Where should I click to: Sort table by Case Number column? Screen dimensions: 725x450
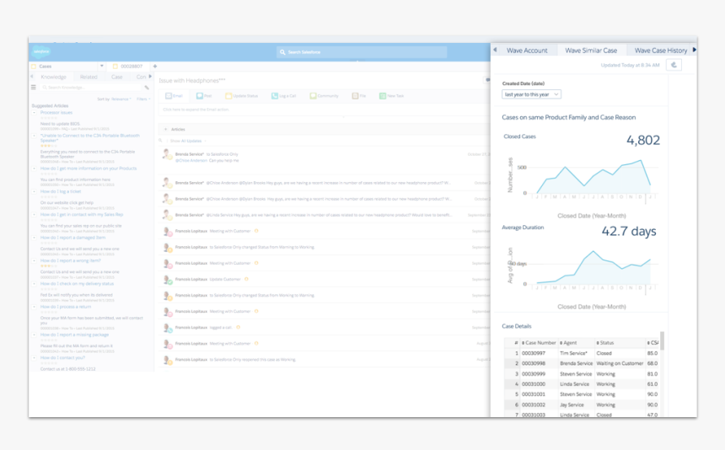539,343
